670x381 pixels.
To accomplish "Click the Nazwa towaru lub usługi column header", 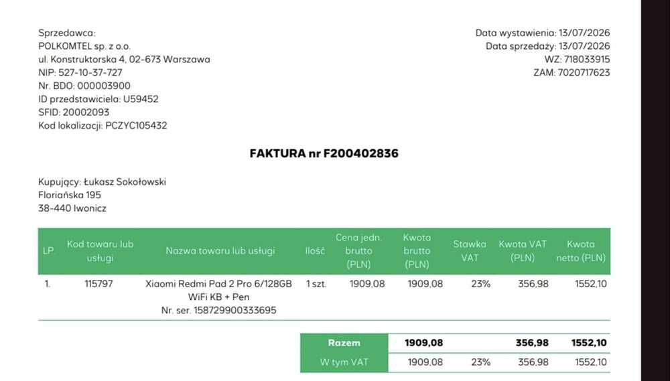I will pos(220,250).
